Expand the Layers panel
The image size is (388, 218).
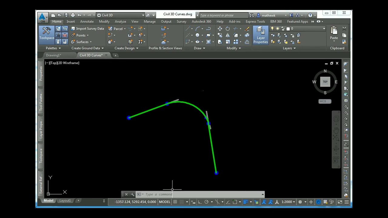(289, 48)
